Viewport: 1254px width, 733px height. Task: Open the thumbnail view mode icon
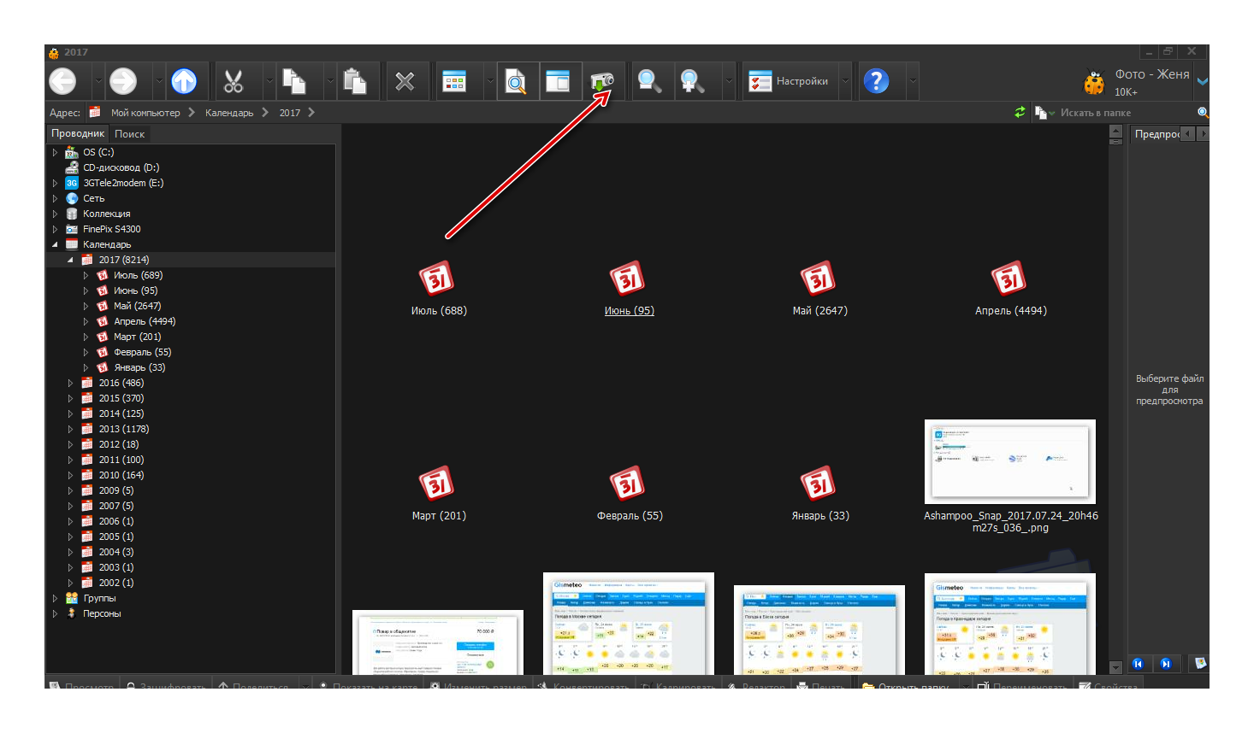tap(454, 81)
